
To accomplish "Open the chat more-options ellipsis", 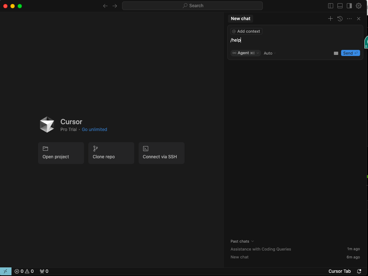I will (349, 19).
